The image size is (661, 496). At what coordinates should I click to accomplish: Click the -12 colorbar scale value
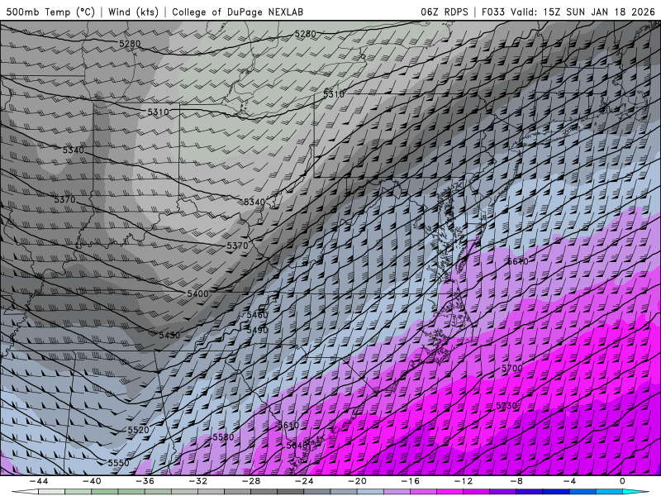464,481
